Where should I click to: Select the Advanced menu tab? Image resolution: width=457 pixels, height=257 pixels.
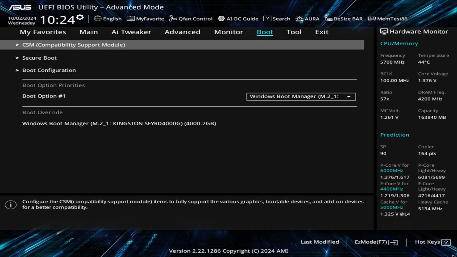tap(182, 32)
